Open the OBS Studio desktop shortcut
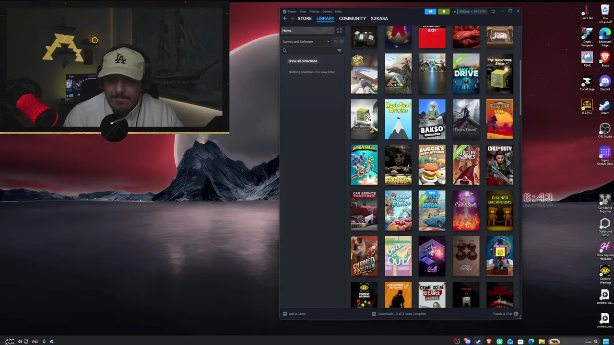Screen dimensions: 614x345 (x=605, y=130)
